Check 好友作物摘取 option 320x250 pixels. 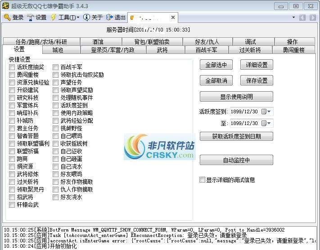tap(55, 182)
